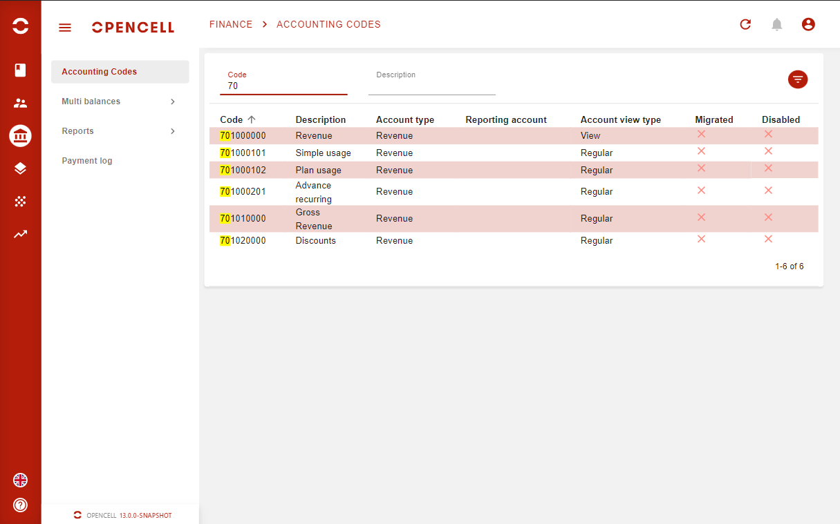Expand the Reports submenu
840x524 pixels.
120,131
